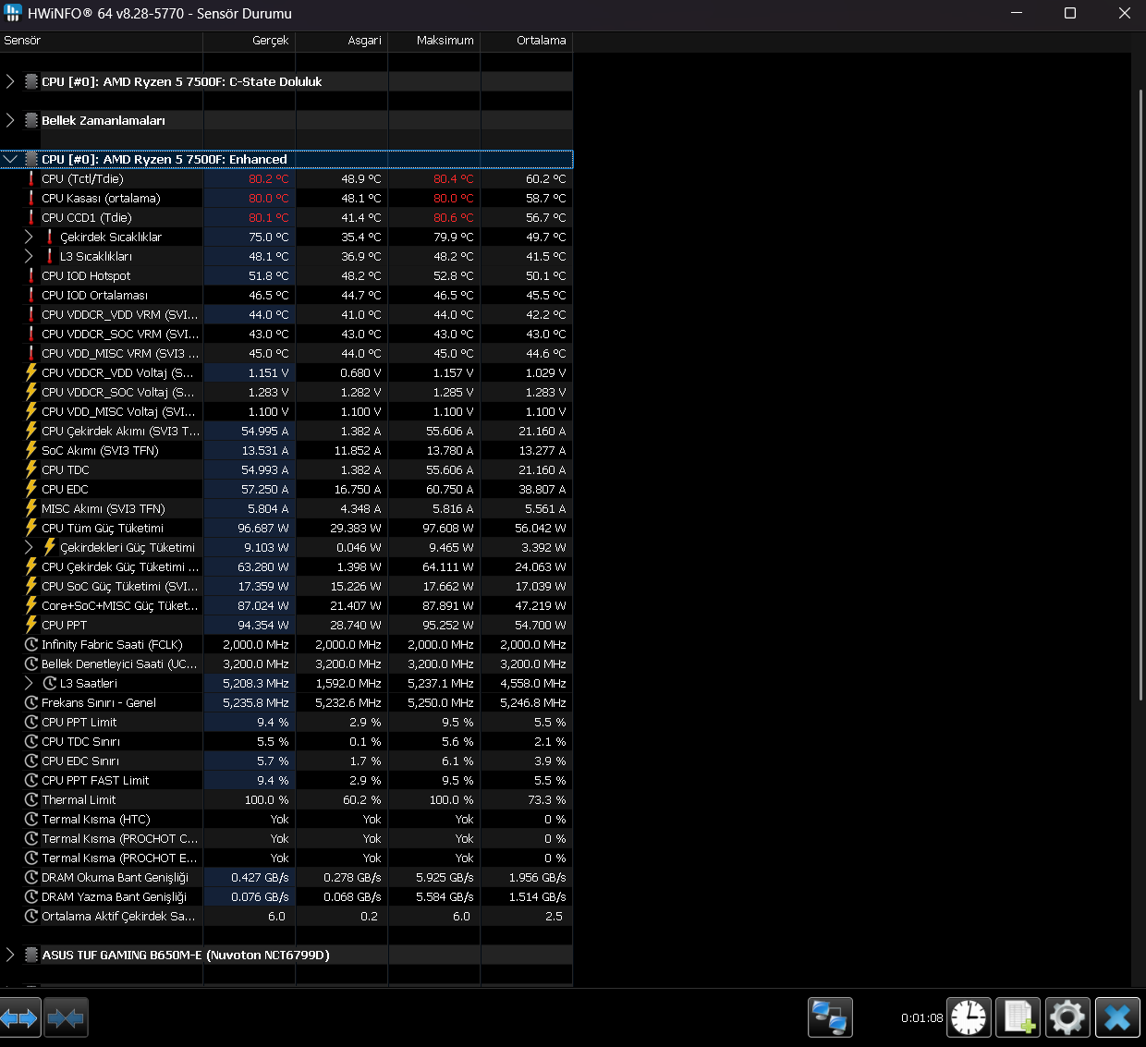Select the CPU IOD Ortalaması row

286,296
